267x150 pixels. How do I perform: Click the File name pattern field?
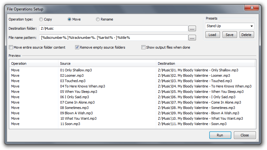point(114,38)
